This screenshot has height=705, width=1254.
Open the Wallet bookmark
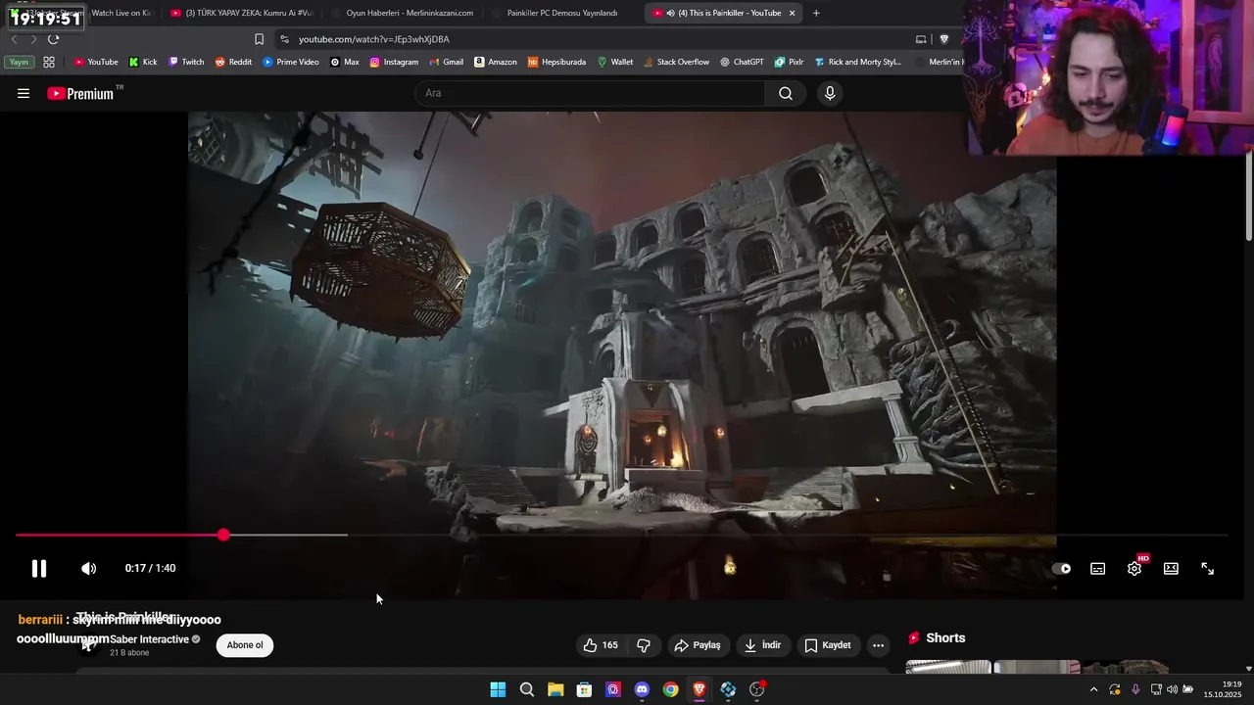(615, 62)
